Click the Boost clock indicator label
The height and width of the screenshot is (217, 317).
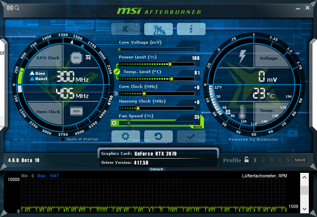point(39,78)
